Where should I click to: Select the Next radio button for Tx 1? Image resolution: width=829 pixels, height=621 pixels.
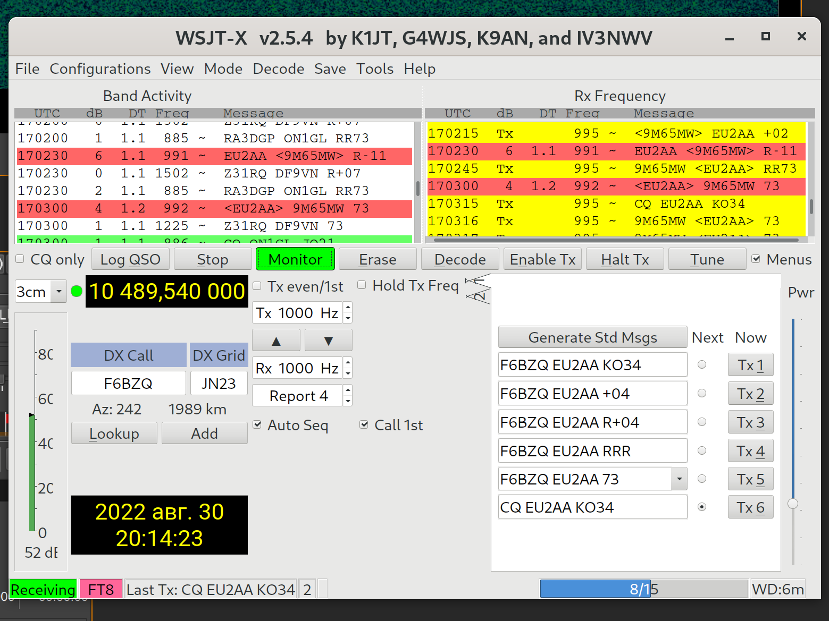pos(702,365)
